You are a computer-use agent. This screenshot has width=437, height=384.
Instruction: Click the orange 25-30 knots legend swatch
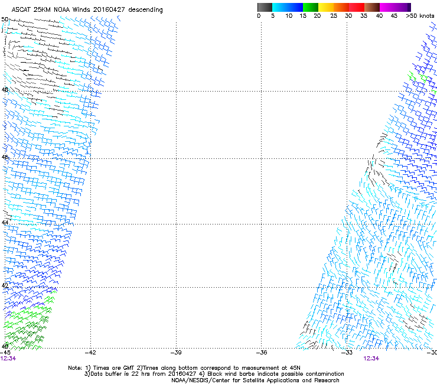pyautogui.click(x=341, y=7)
